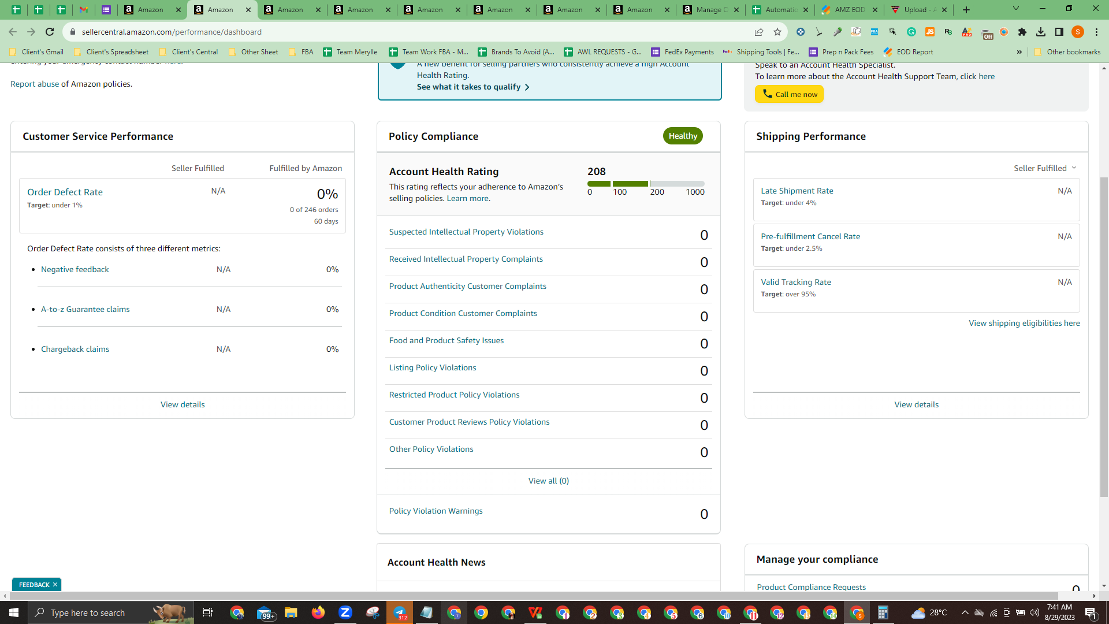View site information via the lock icon
The width and height of the screenshot is (1109, 624).
(x=73, y=32)
